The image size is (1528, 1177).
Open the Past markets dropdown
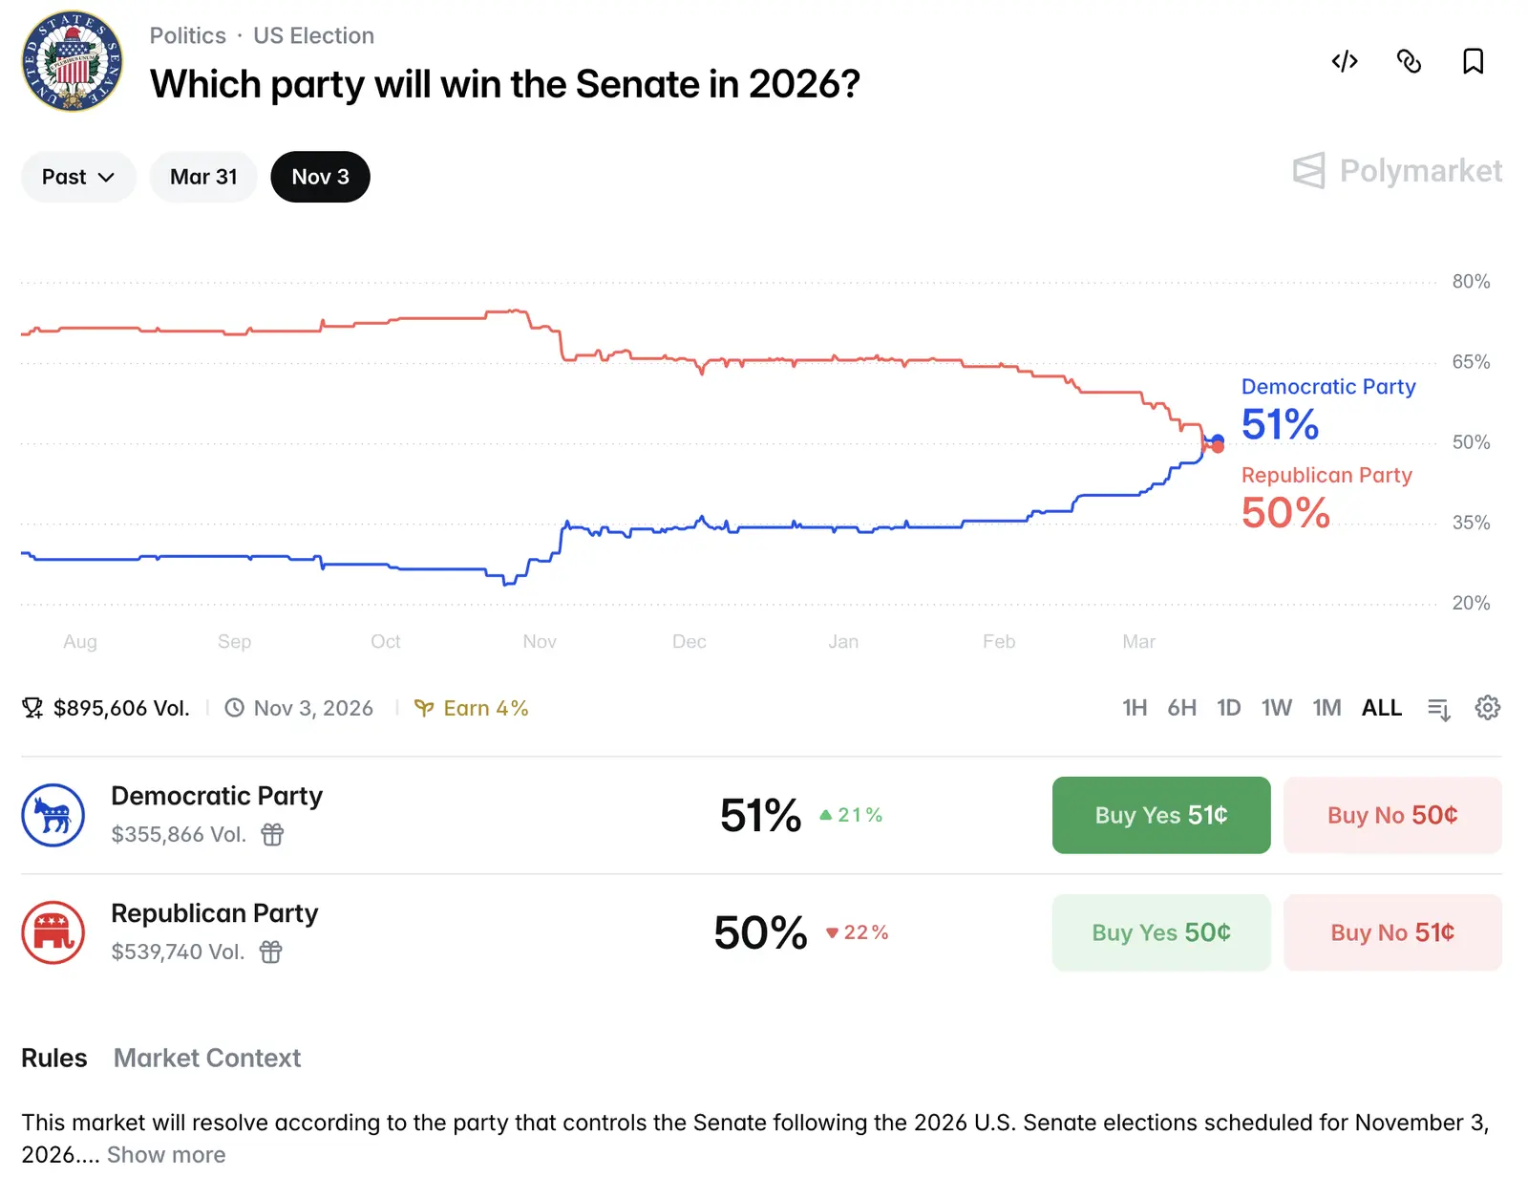78,177
